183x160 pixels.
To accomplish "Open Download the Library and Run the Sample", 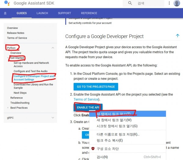I will pos(33,86).
